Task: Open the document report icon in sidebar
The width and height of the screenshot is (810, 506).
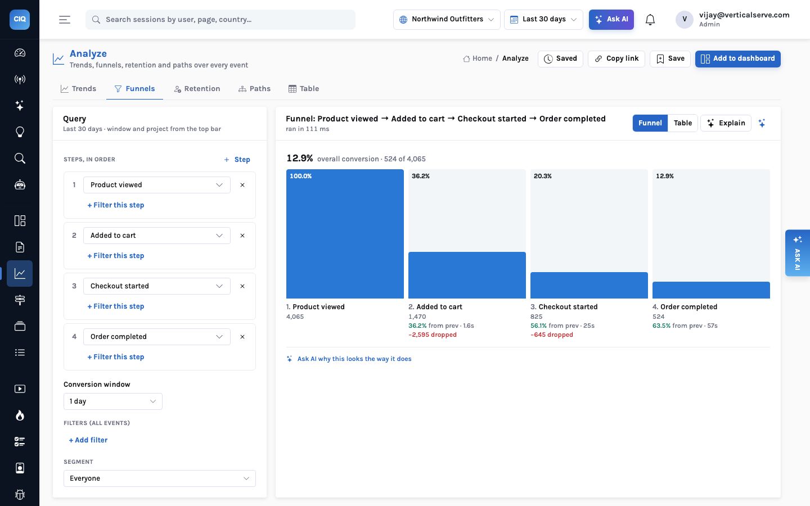Action: pos(20,247)
